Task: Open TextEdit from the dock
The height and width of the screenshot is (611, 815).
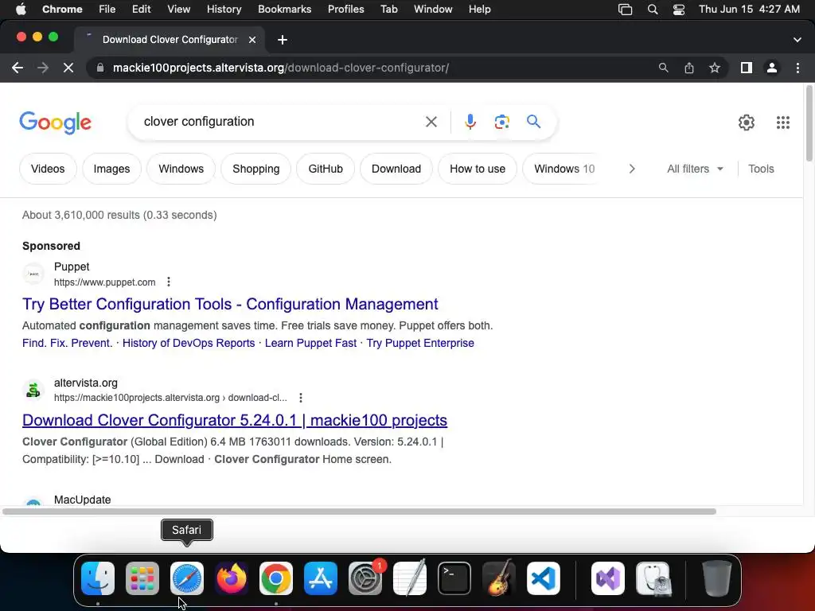Action: point(410,578)
